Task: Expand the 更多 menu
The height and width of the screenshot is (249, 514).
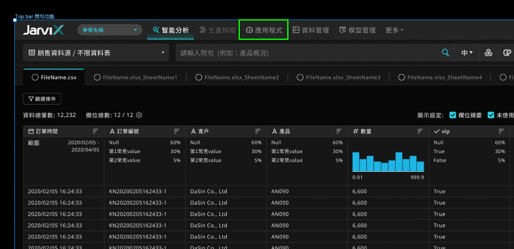Action: (x=394, y=30)
